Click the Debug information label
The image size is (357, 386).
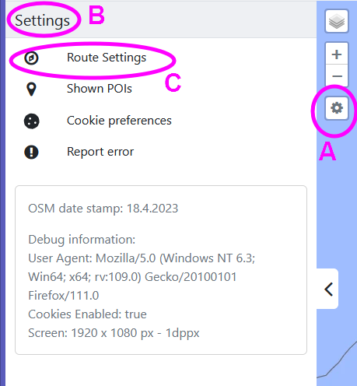click(82, 240)
